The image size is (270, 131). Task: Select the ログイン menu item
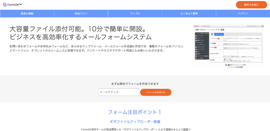[x=243, y=13]
